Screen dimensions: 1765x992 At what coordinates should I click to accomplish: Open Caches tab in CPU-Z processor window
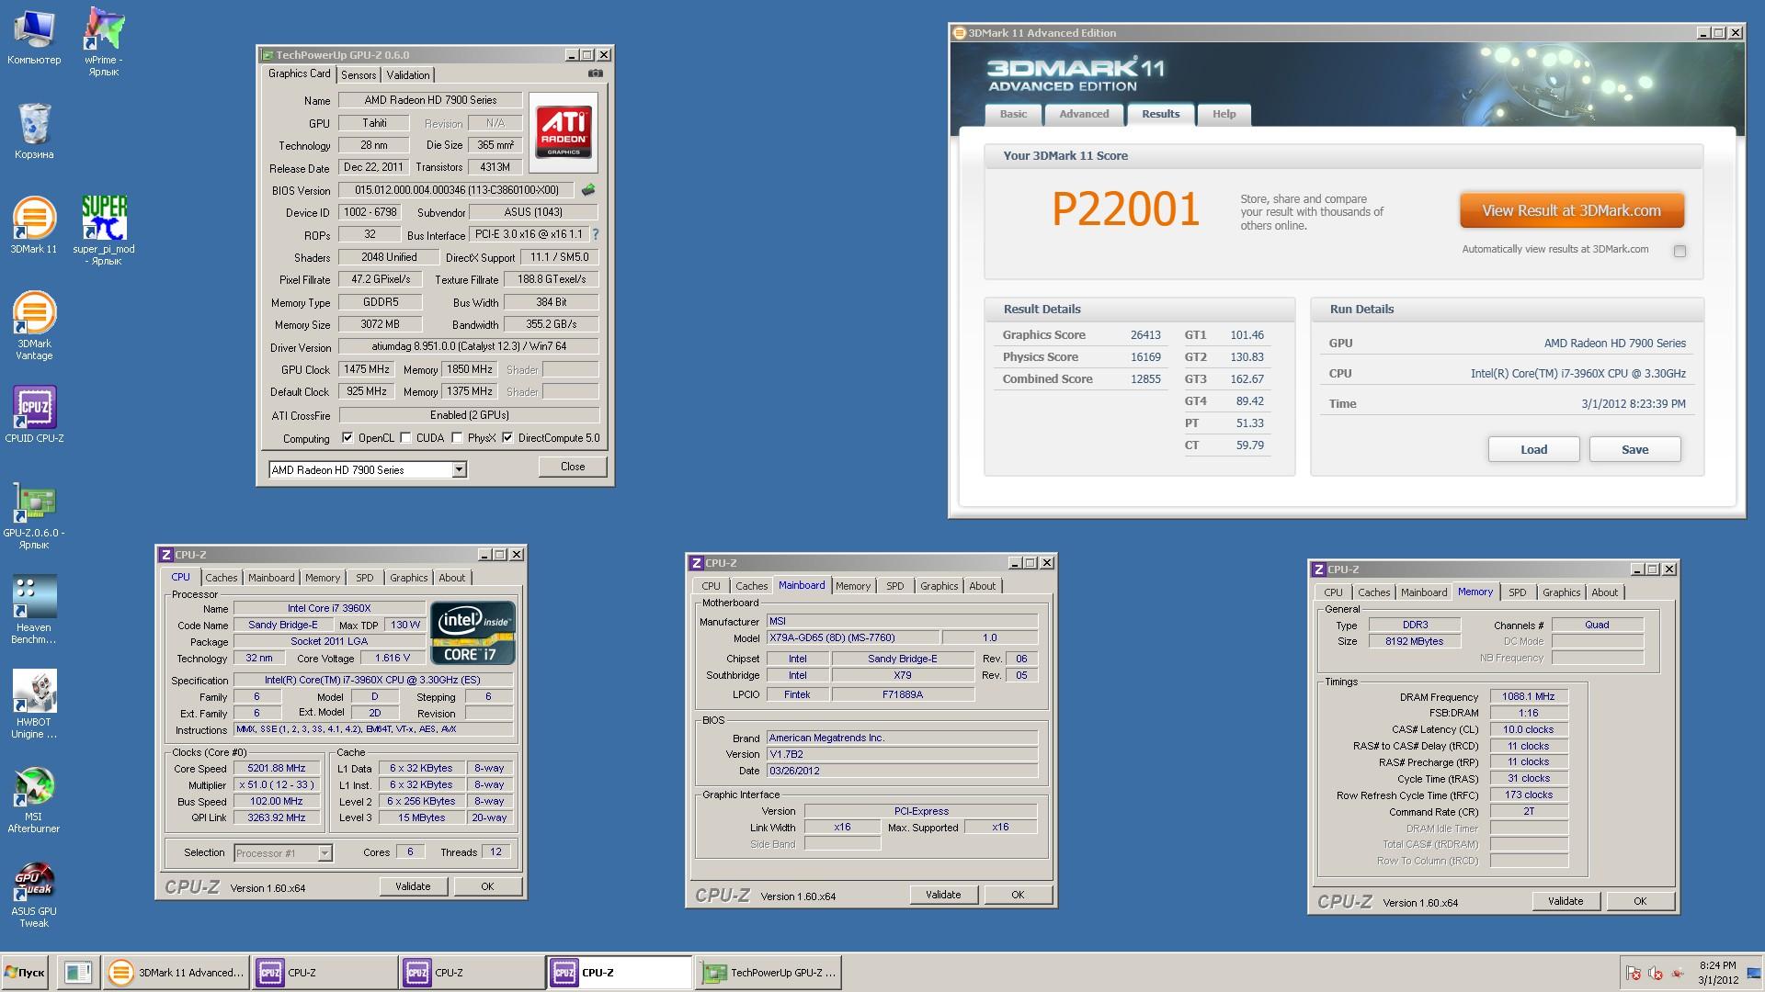pos(221,578)
